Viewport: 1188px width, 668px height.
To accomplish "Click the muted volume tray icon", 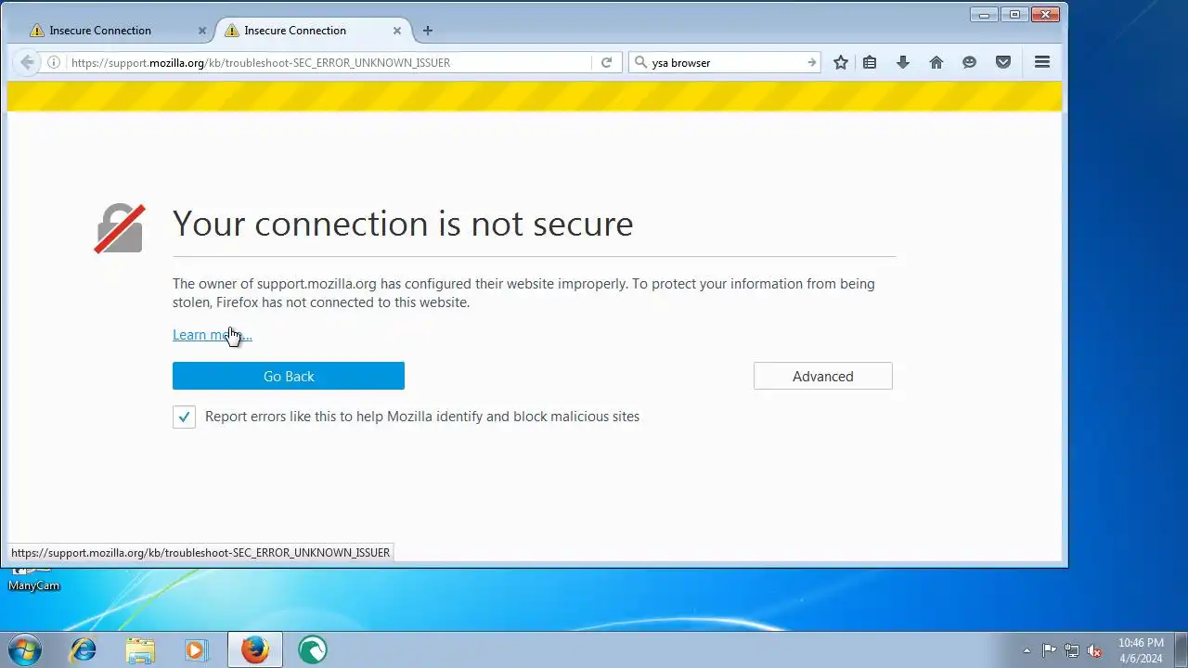I will tap(1095, 650).
